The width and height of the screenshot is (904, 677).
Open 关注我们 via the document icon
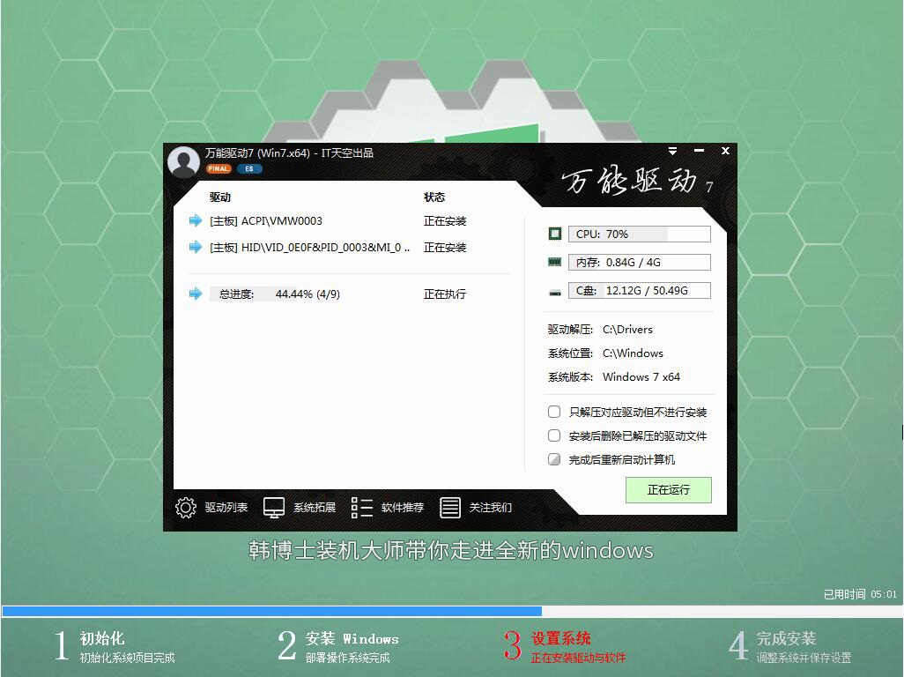(x=451, y=507)
